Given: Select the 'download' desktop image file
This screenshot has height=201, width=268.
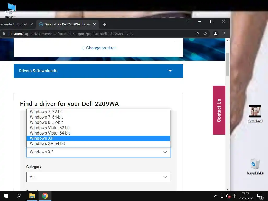Looking at the screenshot, I should (255, 114).
